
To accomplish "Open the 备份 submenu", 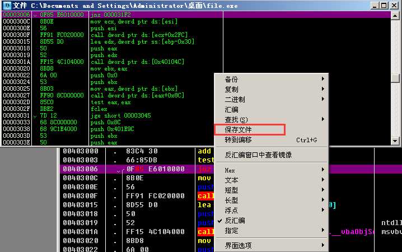I will click(271, 79).
